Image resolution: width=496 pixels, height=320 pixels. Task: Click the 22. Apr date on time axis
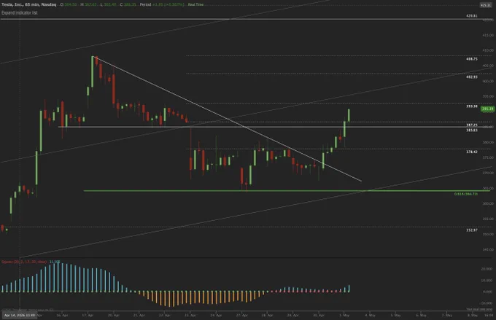coord(165,315)
